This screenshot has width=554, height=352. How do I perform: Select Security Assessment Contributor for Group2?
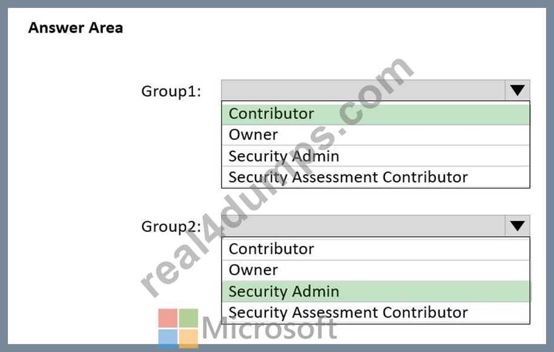[x=376, y=313]
